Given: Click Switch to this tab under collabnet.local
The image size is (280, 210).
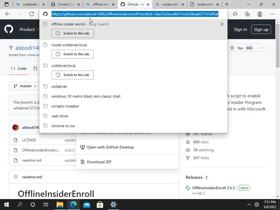Looking at the screenshot, I should pos(72,75).
